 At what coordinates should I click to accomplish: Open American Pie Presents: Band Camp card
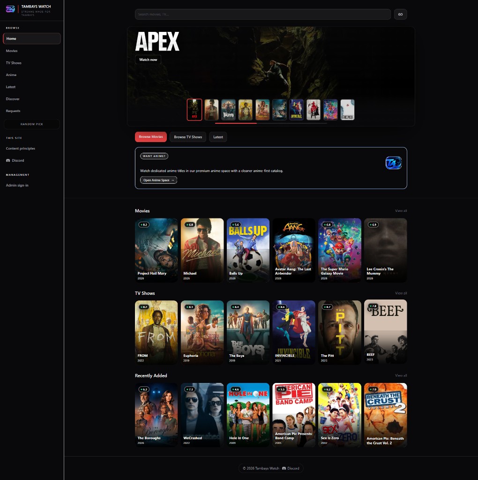pos(294,415)
